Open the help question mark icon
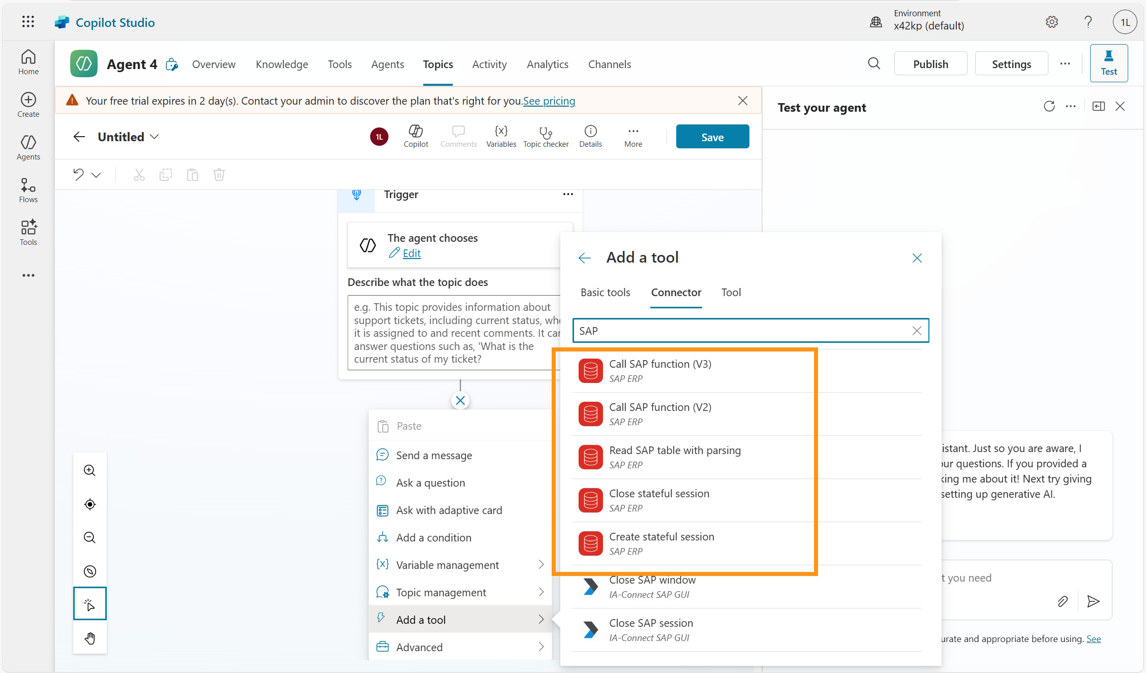 [x=1088, y=22]
